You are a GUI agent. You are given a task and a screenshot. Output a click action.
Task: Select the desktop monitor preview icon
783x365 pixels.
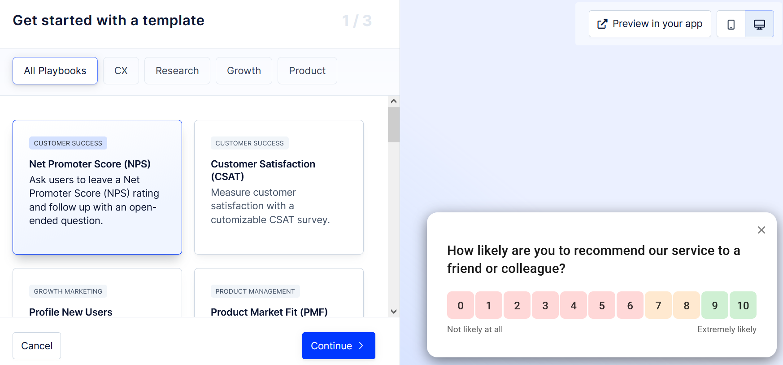click(x=759, y=23)
